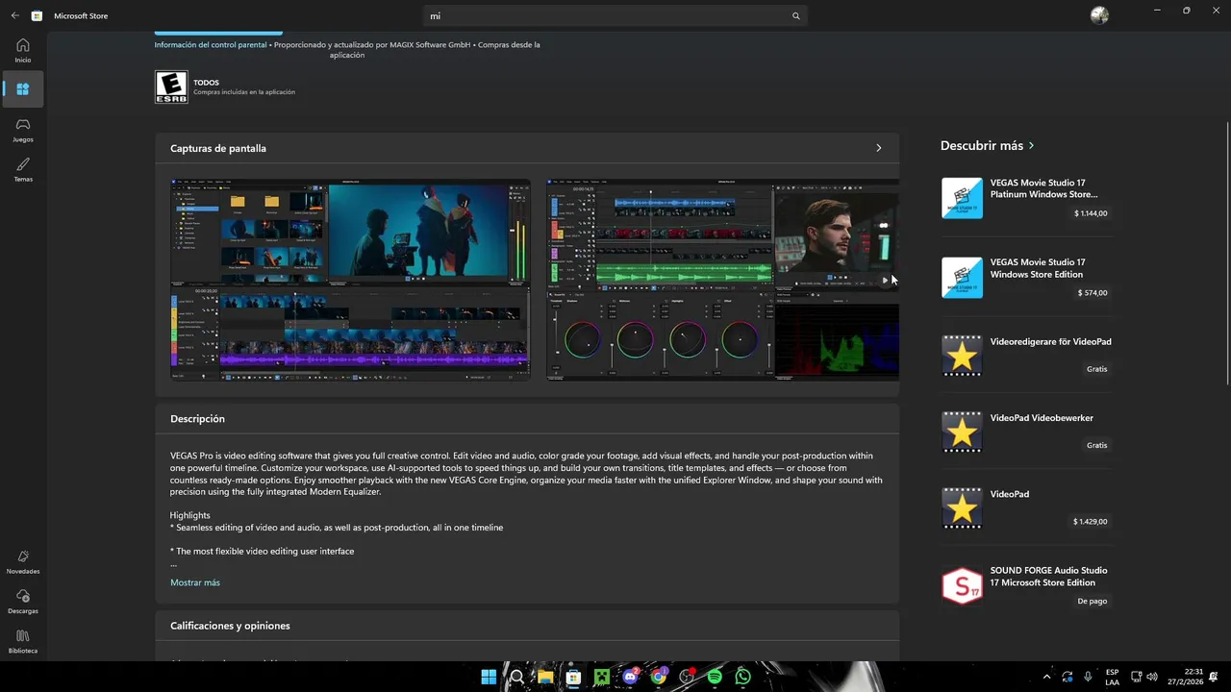Screen dimensions: 1231x692
Task: Click the De pago label
Action: point(1093,601)
